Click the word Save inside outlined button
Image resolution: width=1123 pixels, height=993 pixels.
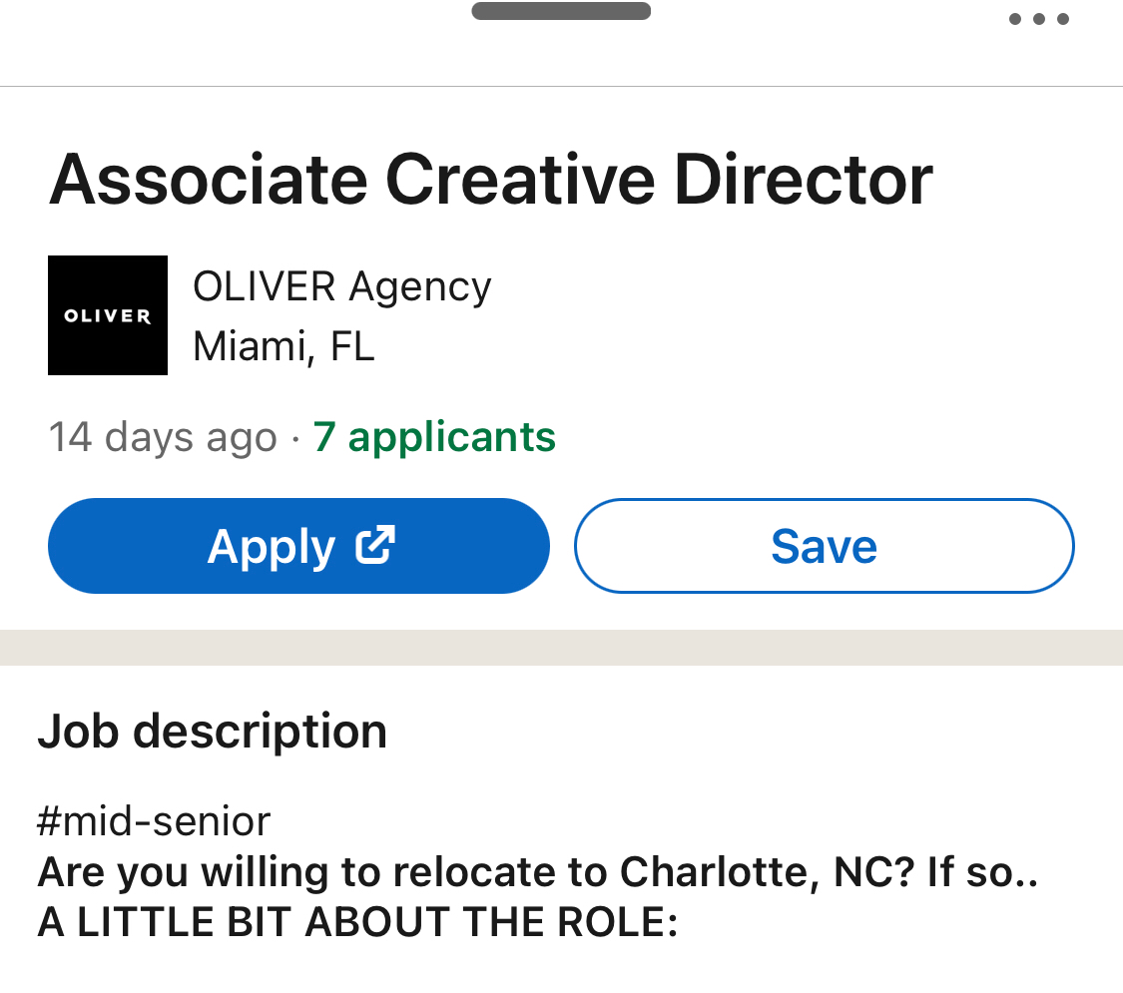pos(824,546)
